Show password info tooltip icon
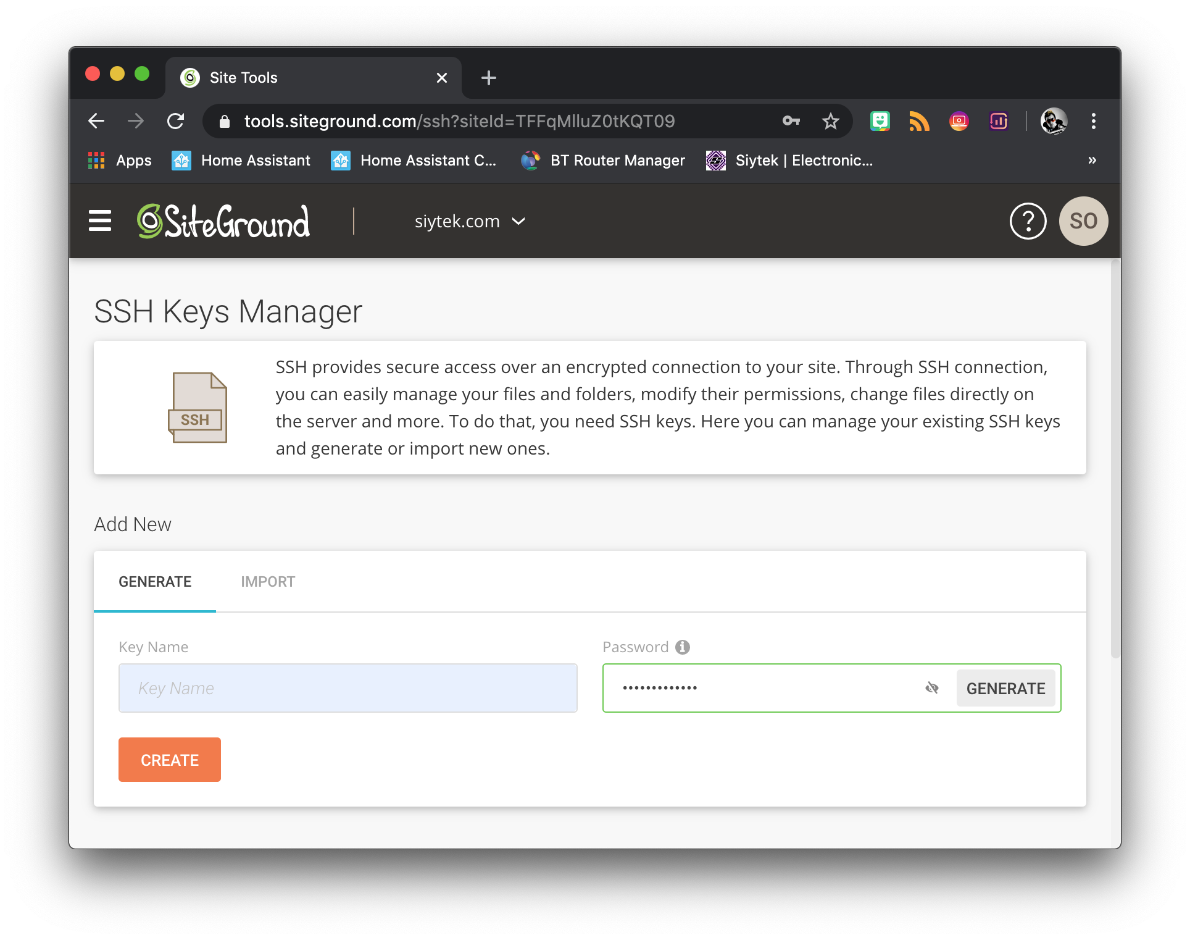The image size is (1190, 940). click(682, 647)
